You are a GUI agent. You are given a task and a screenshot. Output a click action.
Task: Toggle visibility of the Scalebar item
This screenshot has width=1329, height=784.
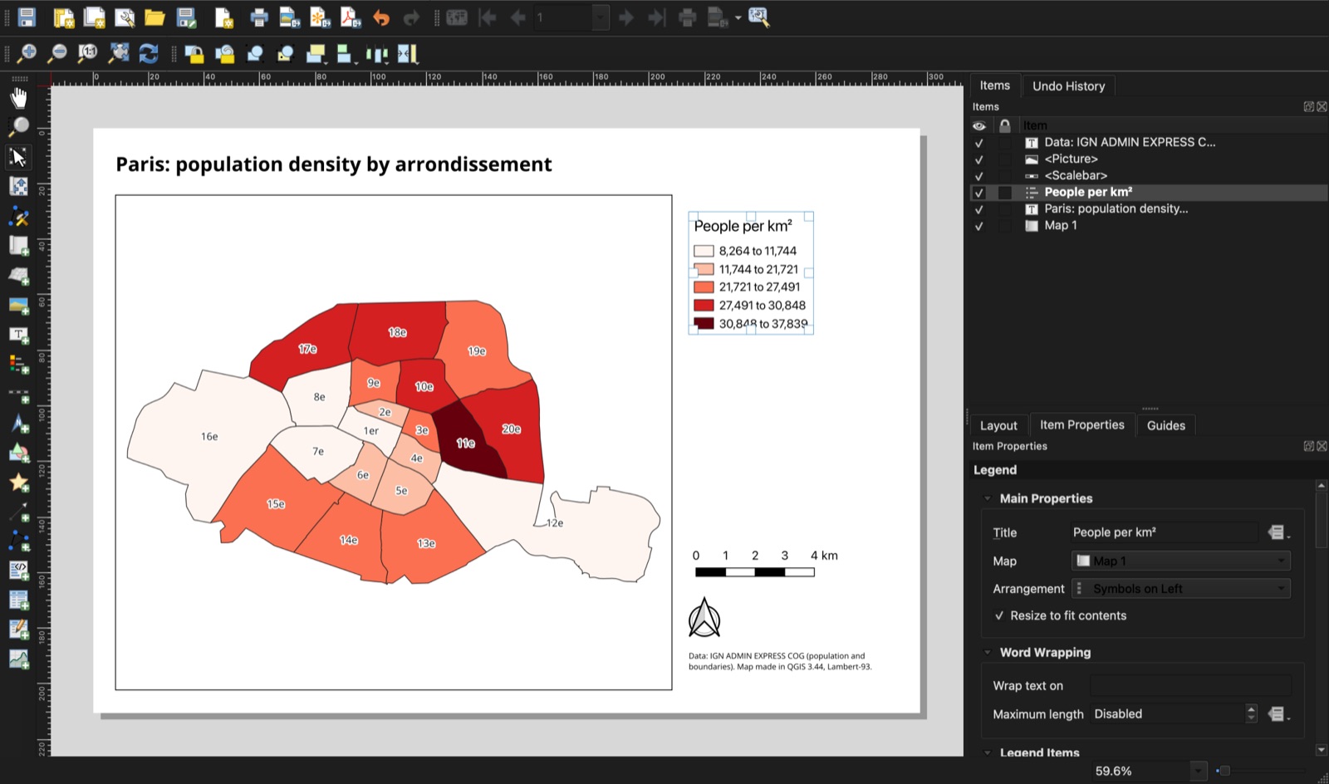click(978, 176)
